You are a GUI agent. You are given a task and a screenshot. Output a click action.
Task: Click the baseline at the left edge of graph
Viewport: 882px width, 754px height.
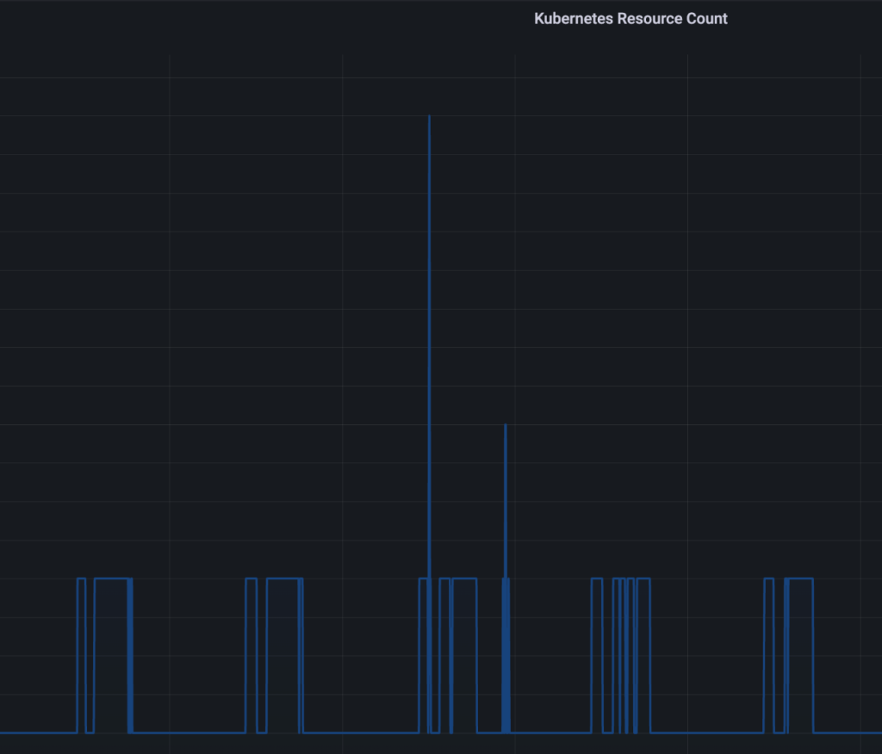coord(9,732)
